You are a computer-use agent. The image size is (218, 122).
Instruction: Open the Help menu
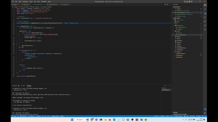[49, 1]
